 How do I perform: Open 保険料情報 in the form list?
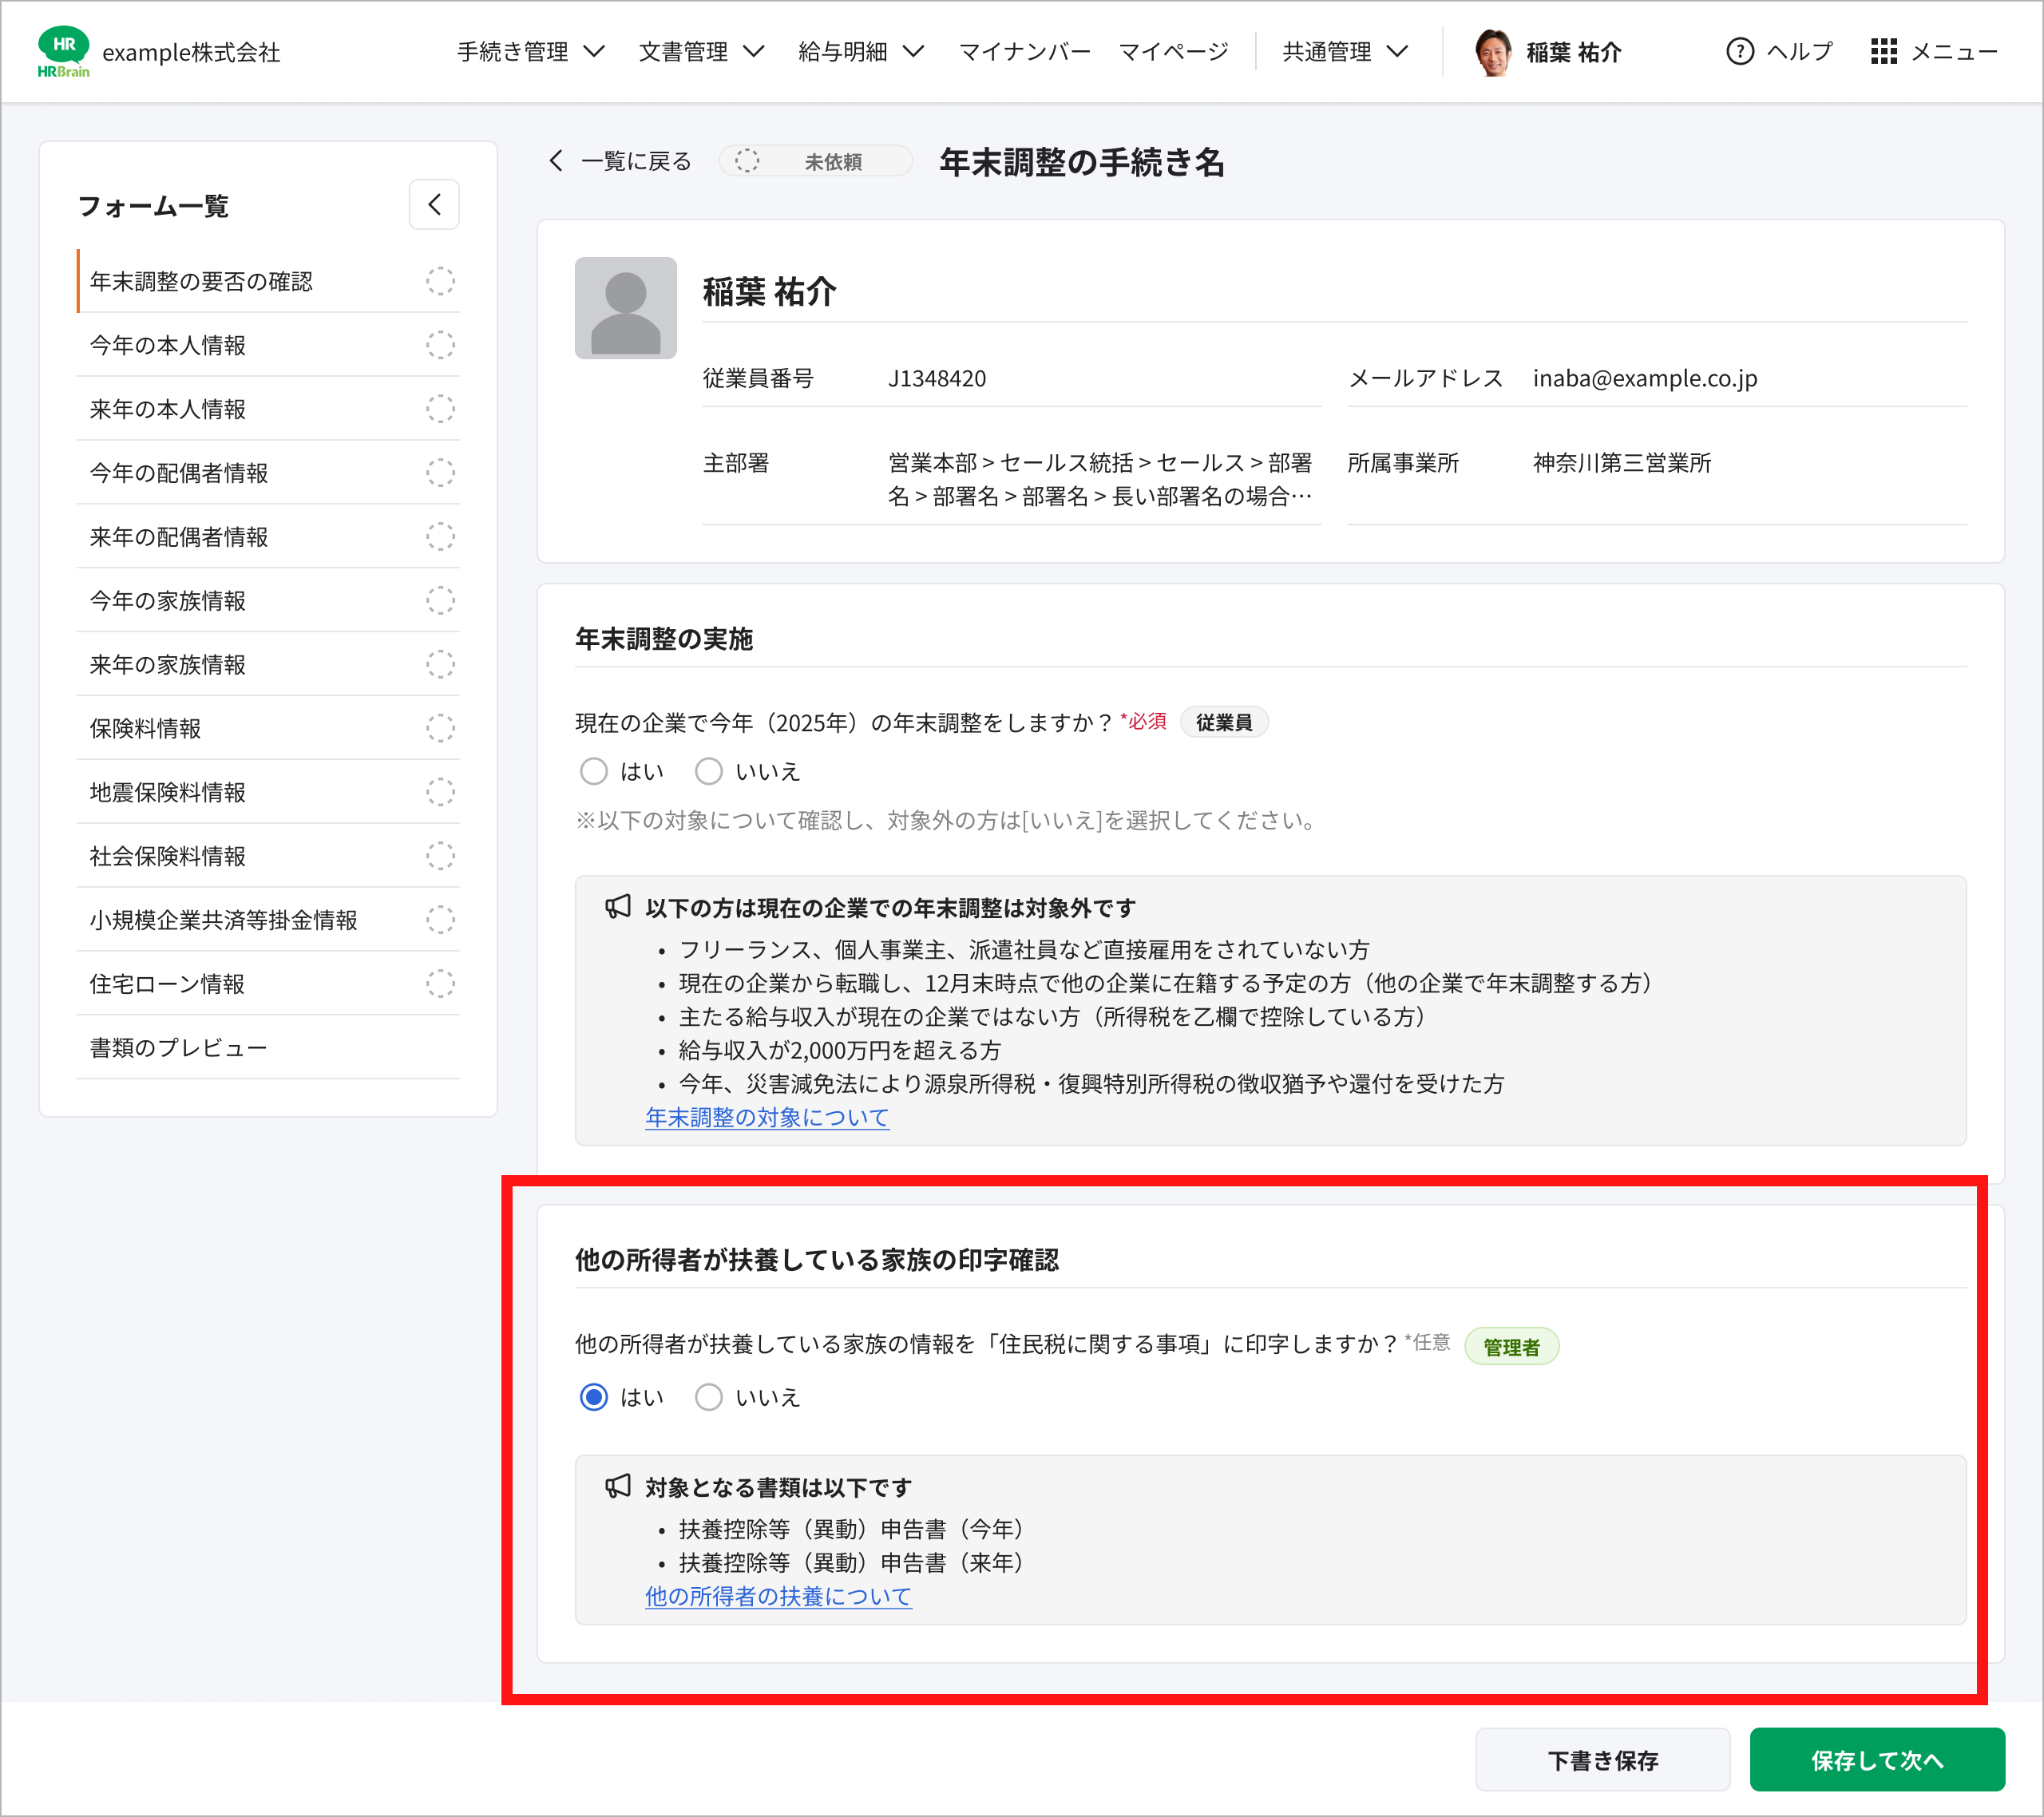click(x=146, y=728)
